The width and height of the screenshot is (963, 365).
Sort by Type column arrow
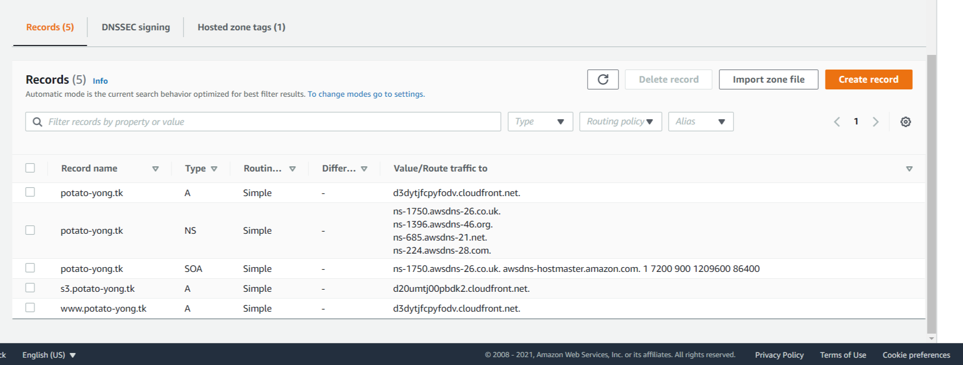click(x=214, y=169)
